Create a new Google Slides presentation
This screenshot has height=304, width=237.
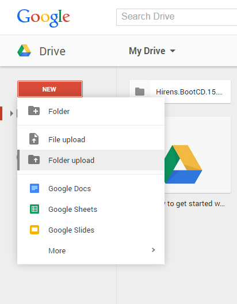tap(91, 230)
